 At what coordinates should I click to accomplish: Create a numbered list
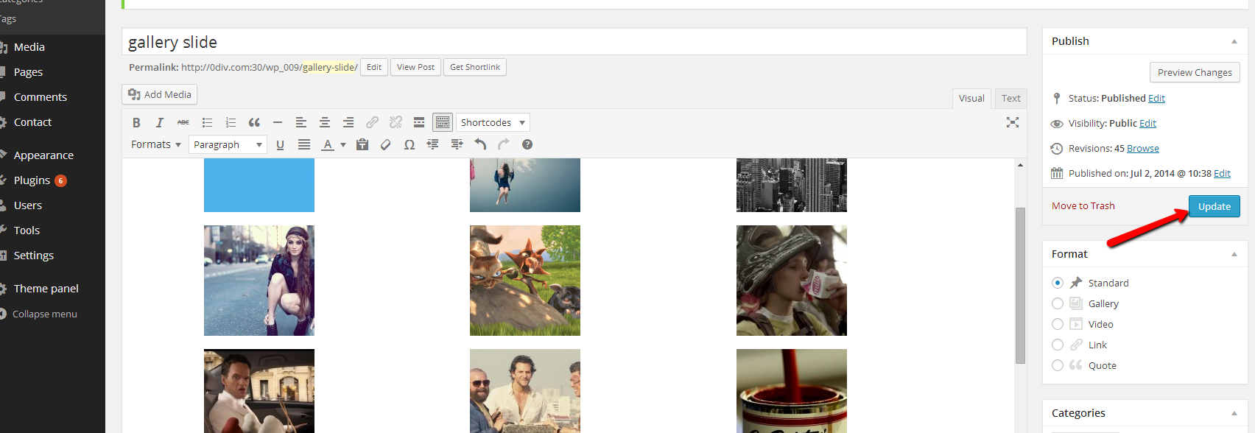tap(231, 123)
